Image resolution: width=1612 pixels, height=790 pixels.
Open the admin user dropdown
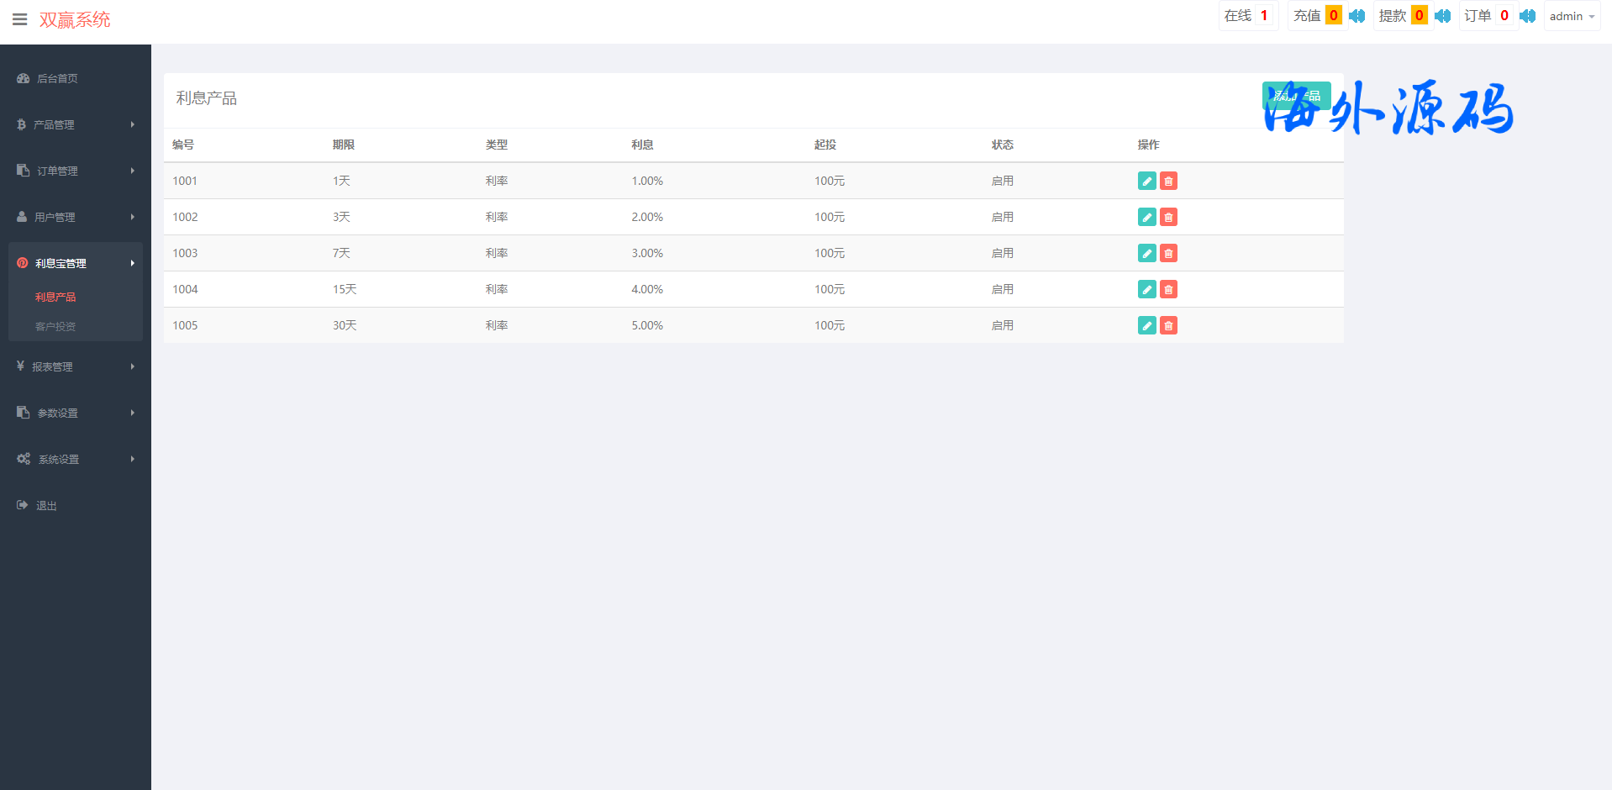[x=1571, y=16]
